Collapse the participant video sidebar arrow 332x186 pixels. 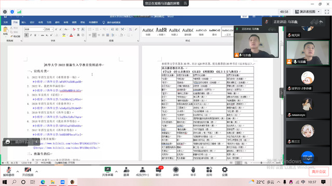coord(281,93)
